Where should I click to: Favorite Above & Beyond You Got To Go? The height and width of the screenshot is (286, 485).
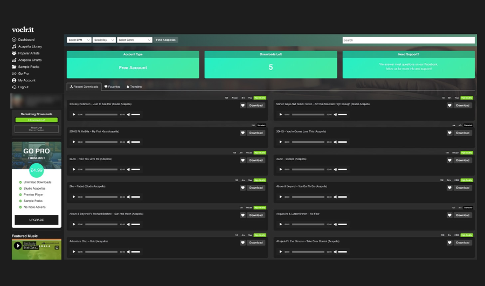(450, 187)
